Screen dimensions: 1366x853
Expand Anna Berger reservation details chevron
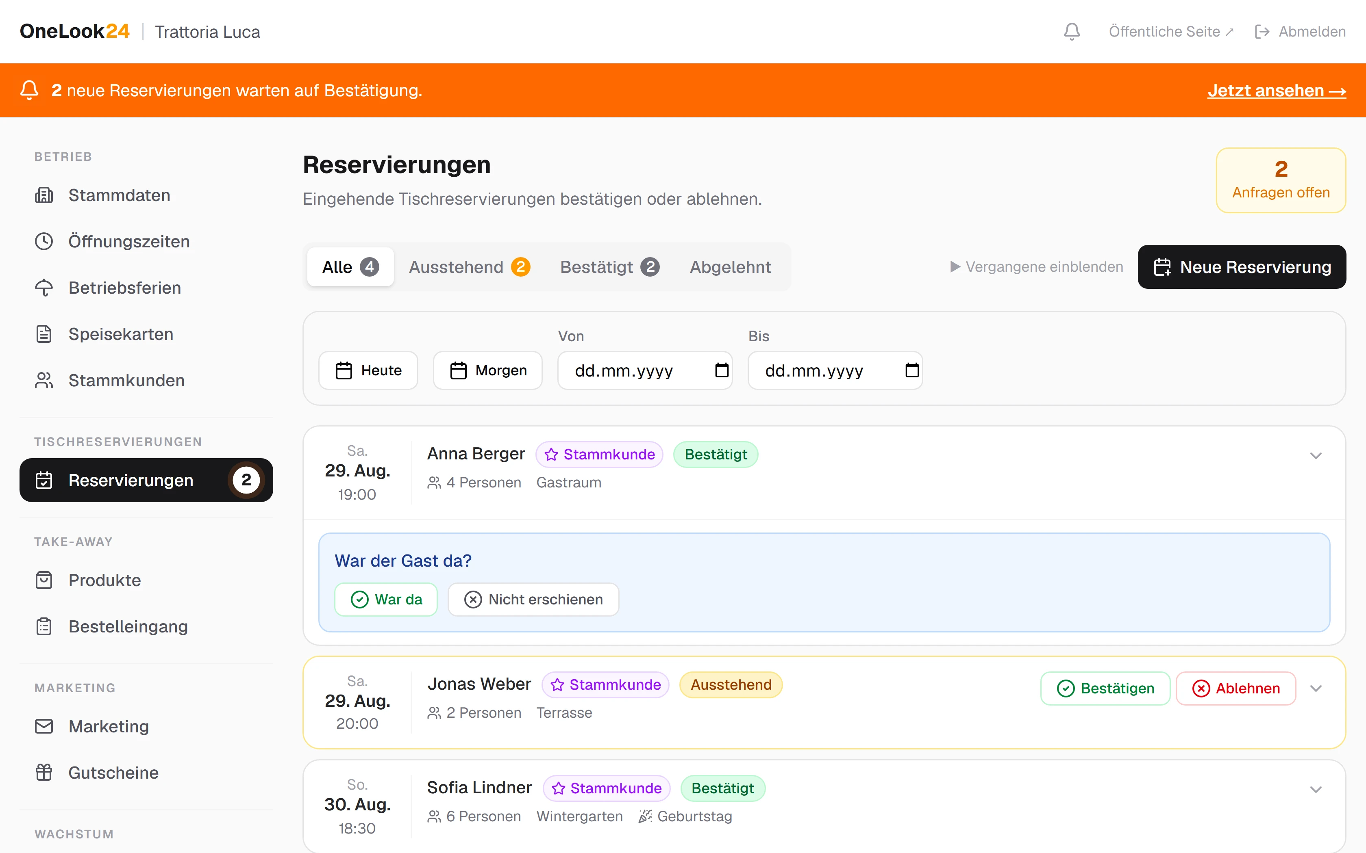tap(1316, 456)
